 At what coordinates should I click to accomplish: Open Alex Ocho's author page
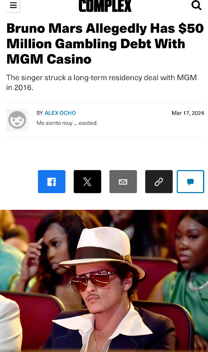tap(60, 113)
